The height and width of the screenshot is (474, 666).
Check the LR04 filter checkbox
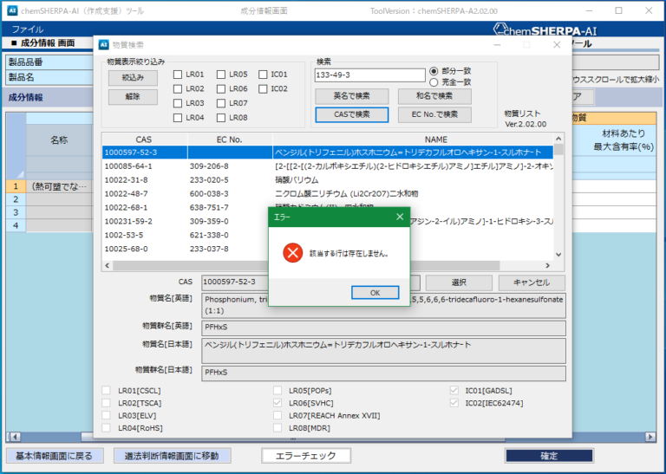coord(178,118)
